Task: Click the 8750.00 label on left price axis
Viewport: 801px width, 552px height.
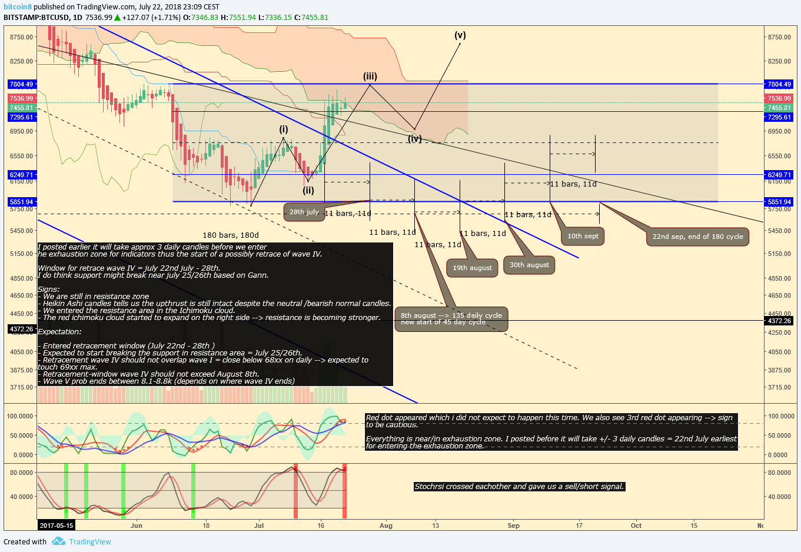Action: [22, 37]
